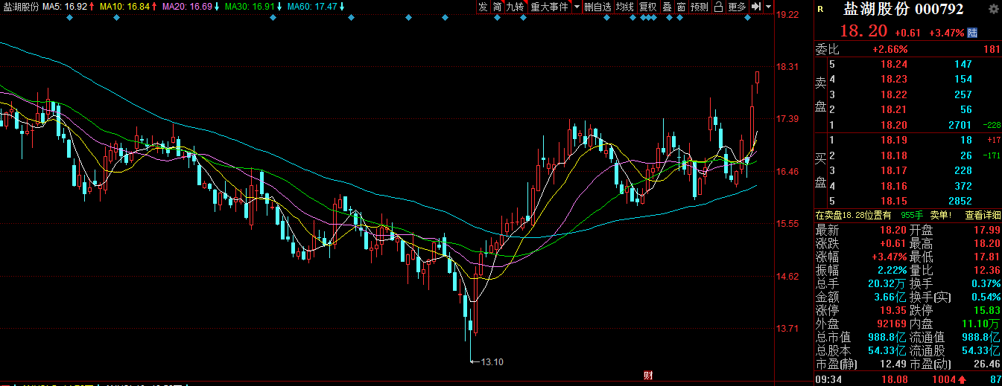Viewport: 1002px width, 386px height.
Task: Click the 09:34 trade time entry
Action: click(828, 380)
